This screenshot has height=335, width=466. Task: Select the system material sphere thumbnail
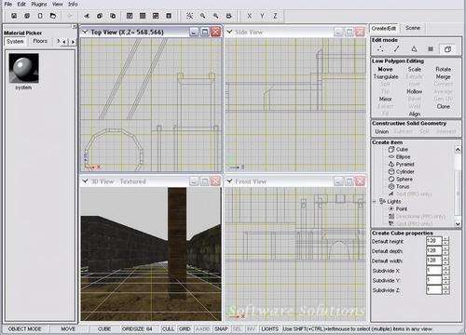pos(23,68)
